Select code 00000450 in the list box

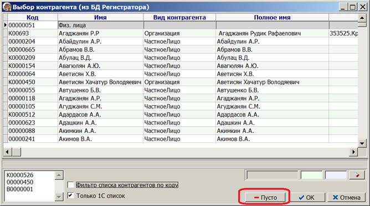[x=20, y=182]
